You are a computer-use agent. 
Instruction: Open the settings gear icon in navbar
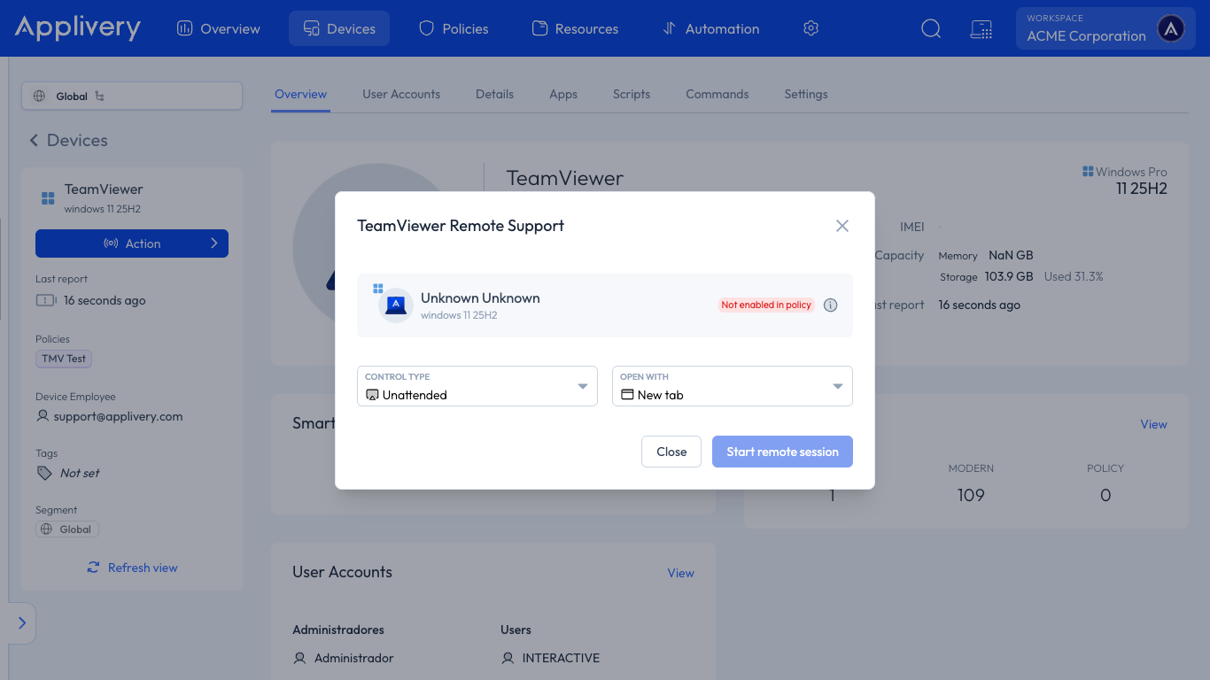(811, 28)
